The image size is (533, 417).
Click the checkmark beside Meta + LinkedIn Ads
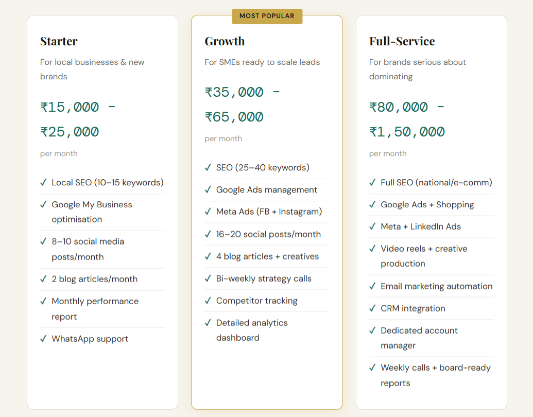[x=372, y=227]
